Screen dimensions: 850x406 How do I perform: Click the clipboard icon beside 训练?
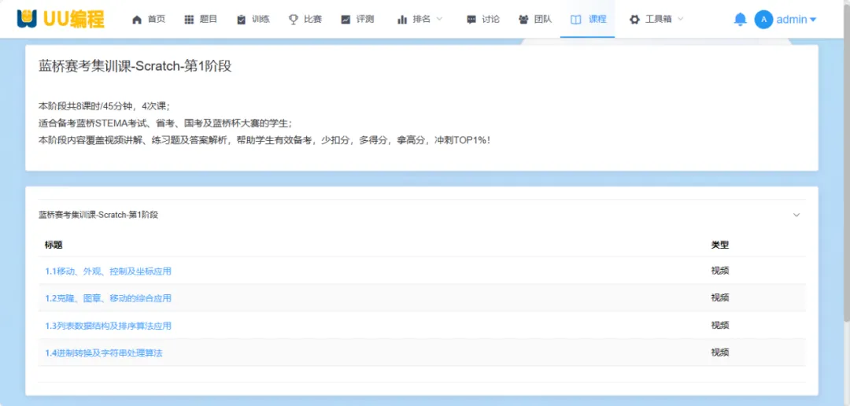pyautogui.click(x=242, y=20)
